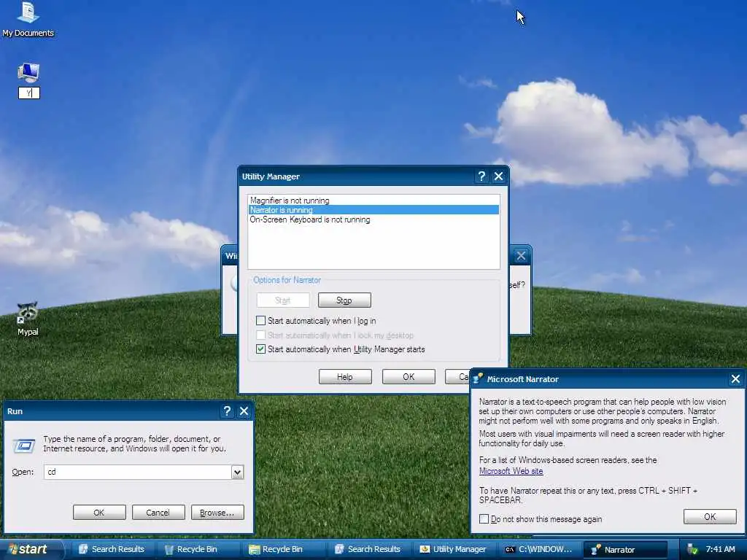This screenshot has height=560, width=747.
Task: Click OK in the Run dialog
Action: [99, 513]
